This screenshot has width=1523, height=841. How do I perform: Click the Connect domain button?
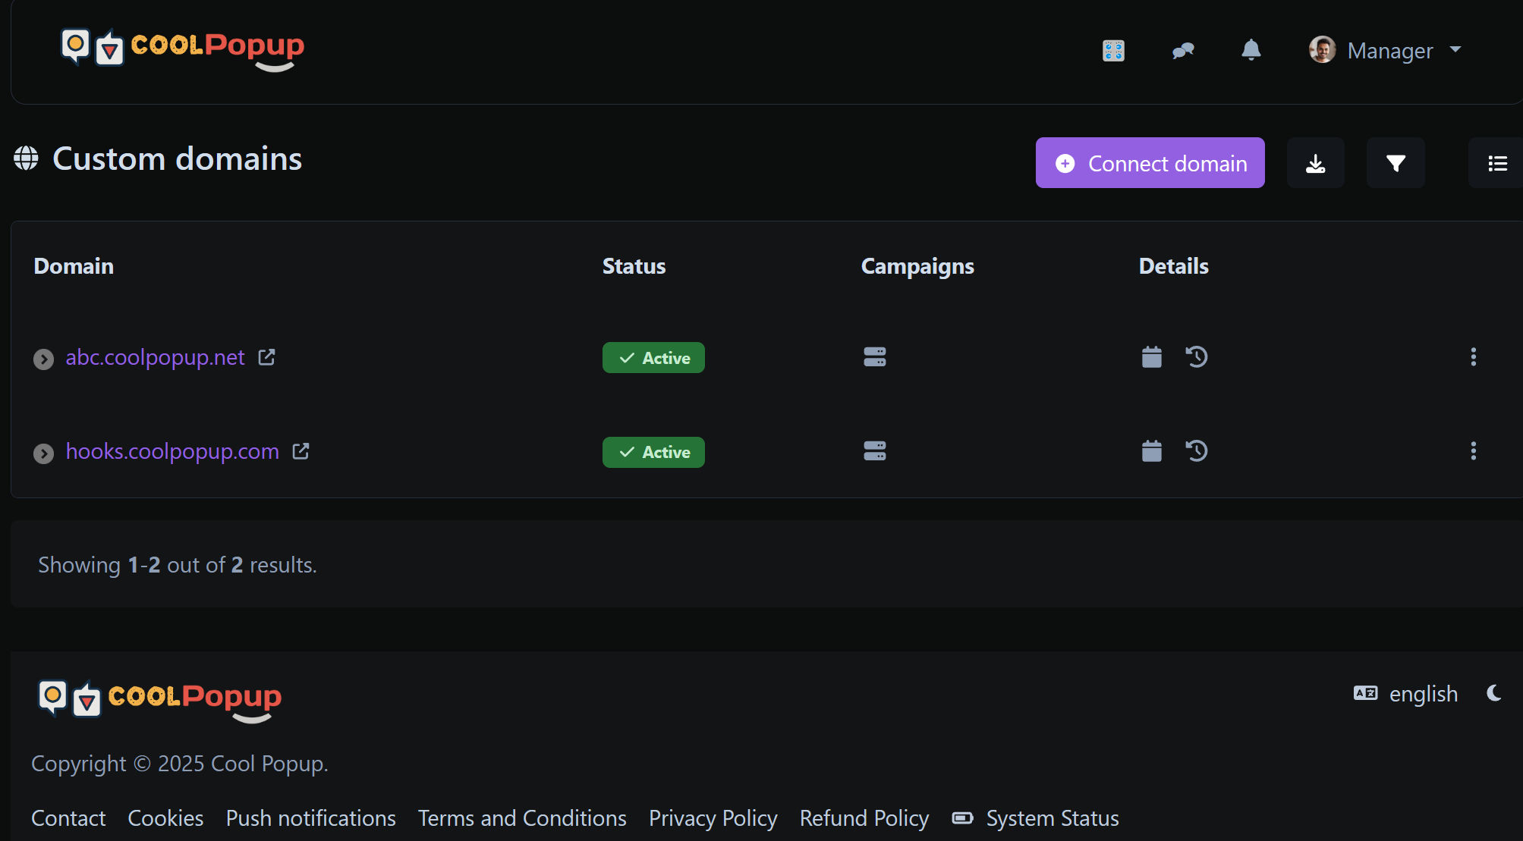coord(1149,163)
